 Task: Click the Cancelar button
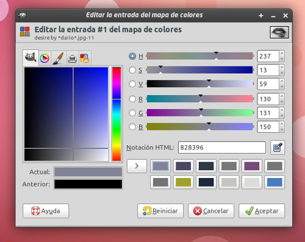(x=211, y=211)
